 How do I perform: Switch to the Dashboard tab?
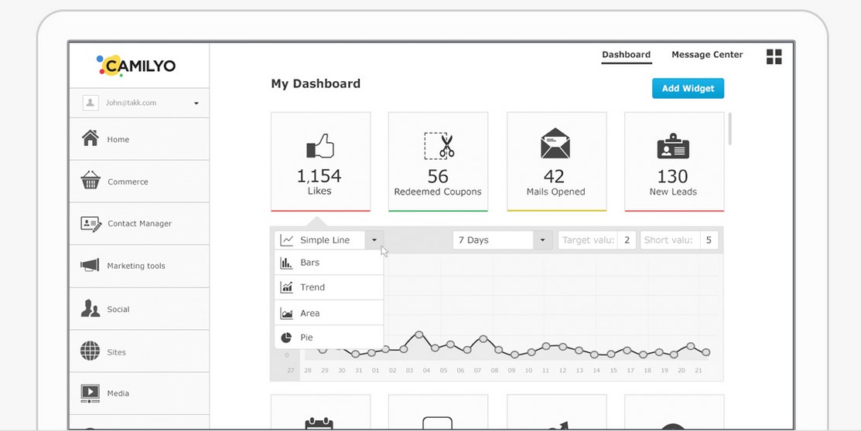pos(626,55)
